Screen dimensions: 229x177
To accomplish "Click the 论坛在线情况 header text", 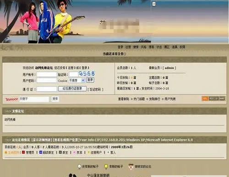I will pyautogui.click(x=21, y=140).
